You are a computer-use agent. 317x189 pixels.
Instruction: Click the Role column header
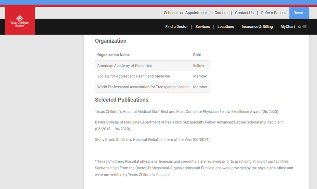coord(197,55)
